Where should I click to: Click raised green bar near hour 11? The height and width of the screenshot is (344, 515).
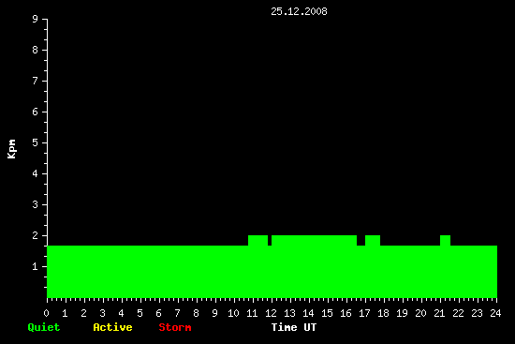point(257,240)
